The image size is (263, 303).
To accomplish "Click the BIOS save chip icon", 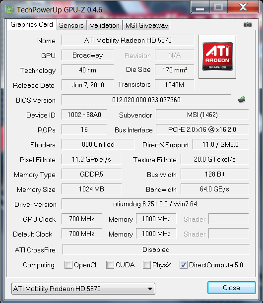I will (242, 100).
